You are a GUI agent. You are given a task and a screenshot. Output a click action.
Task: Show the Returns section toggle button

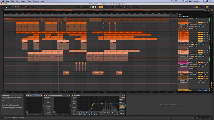click(x=212, y=85)
